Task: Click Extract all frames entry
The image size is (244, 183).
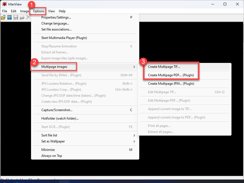Action: (x=85, y=52)
